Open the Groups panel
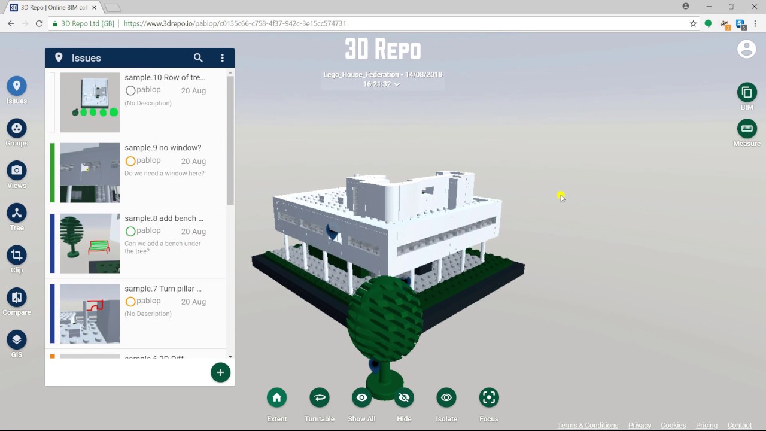Viewport: 766px width, 431px height. tap(17, 128)
